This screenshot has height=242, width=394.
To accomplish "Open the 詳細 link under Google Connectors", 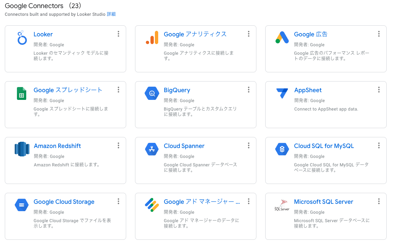I will 111,14.
